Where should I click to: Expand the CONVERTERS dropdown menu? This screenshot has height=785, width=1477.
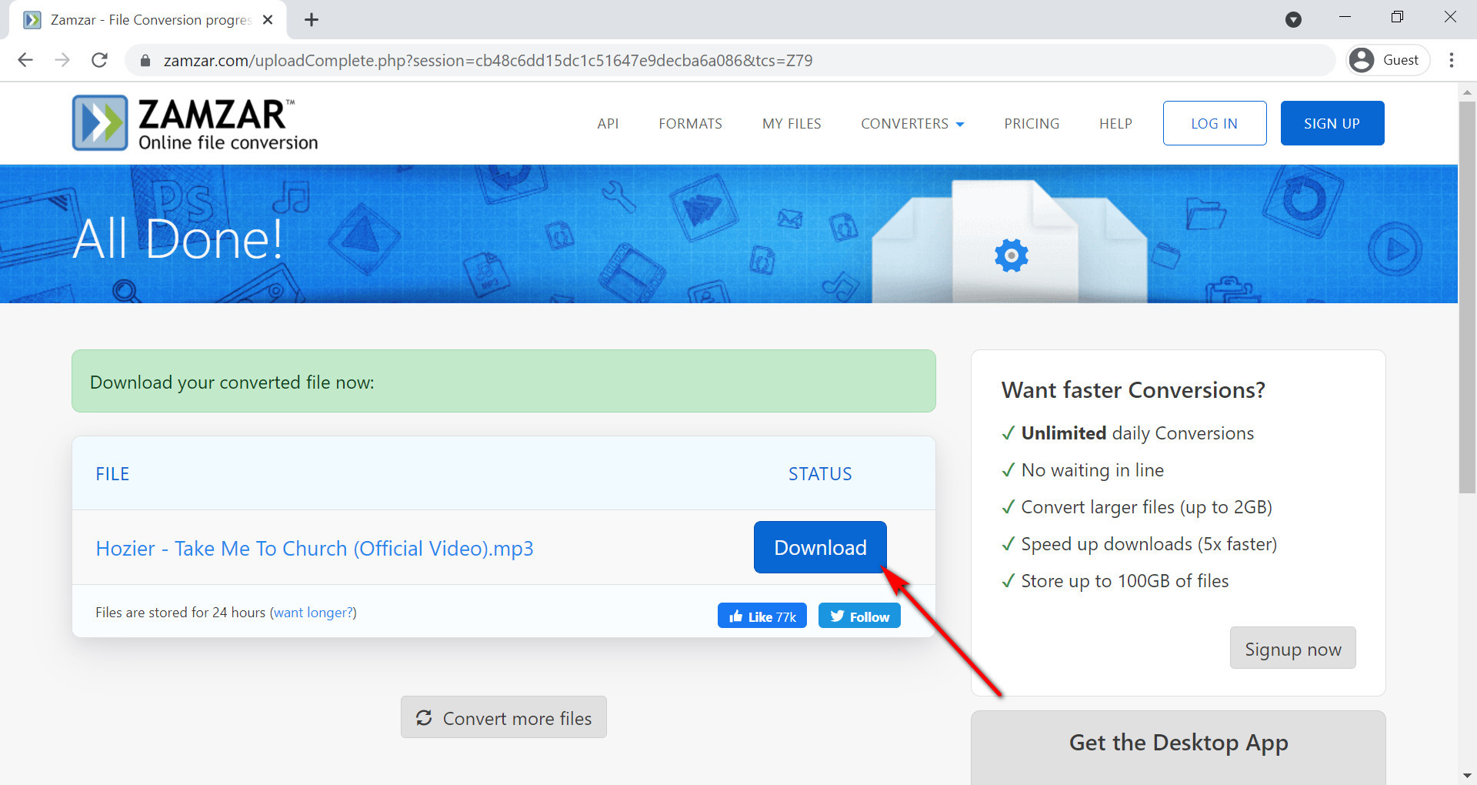[x=912, y=124]
